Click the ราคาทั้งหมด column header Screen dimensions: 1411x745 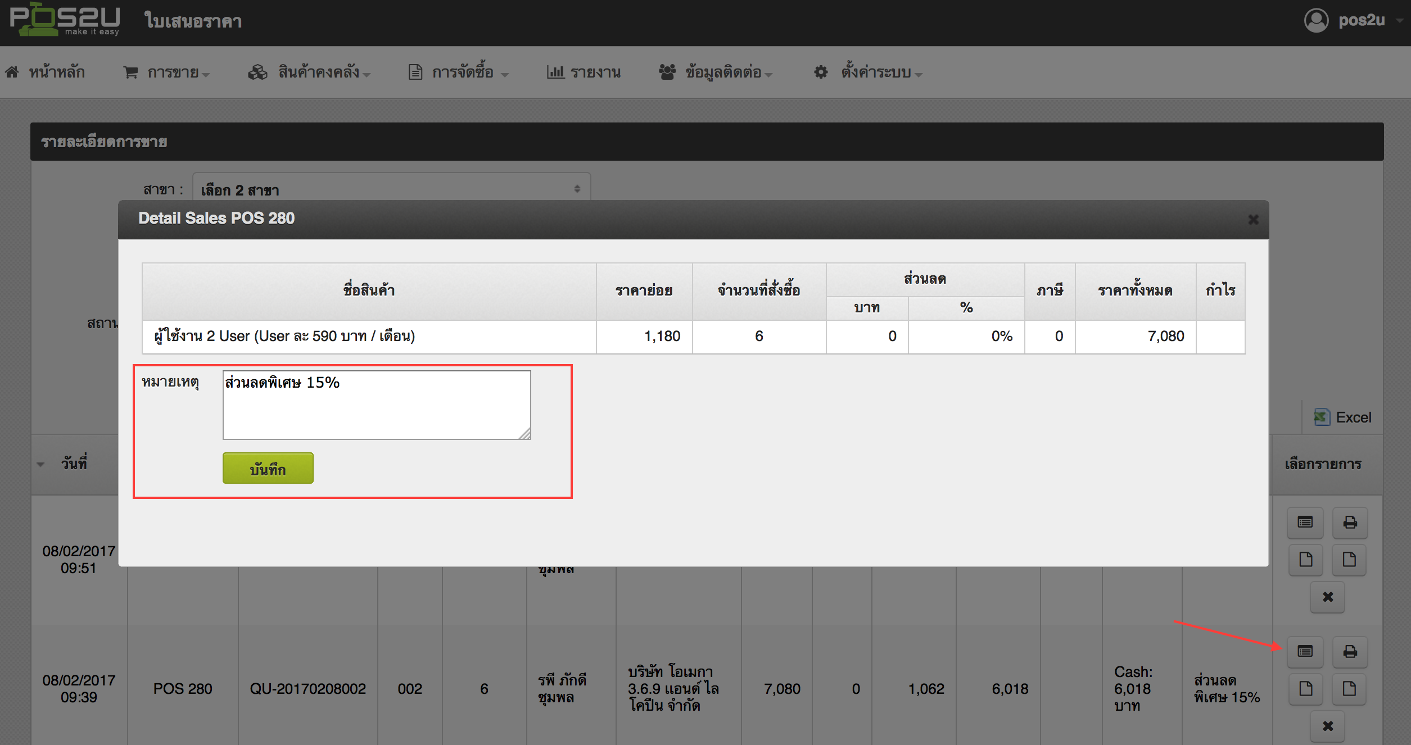(1136, 292)
